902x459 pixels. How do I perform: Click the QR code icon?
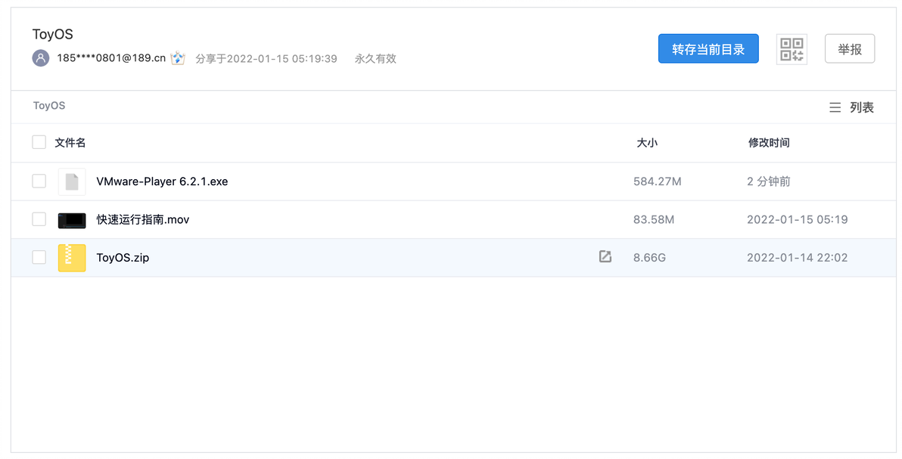click(x=792, y=50)
